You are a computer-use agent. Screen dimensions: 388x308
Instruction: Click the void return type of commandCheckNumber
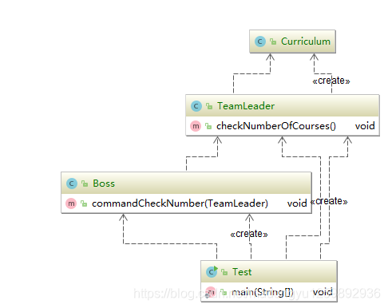(x=297, y=203)
